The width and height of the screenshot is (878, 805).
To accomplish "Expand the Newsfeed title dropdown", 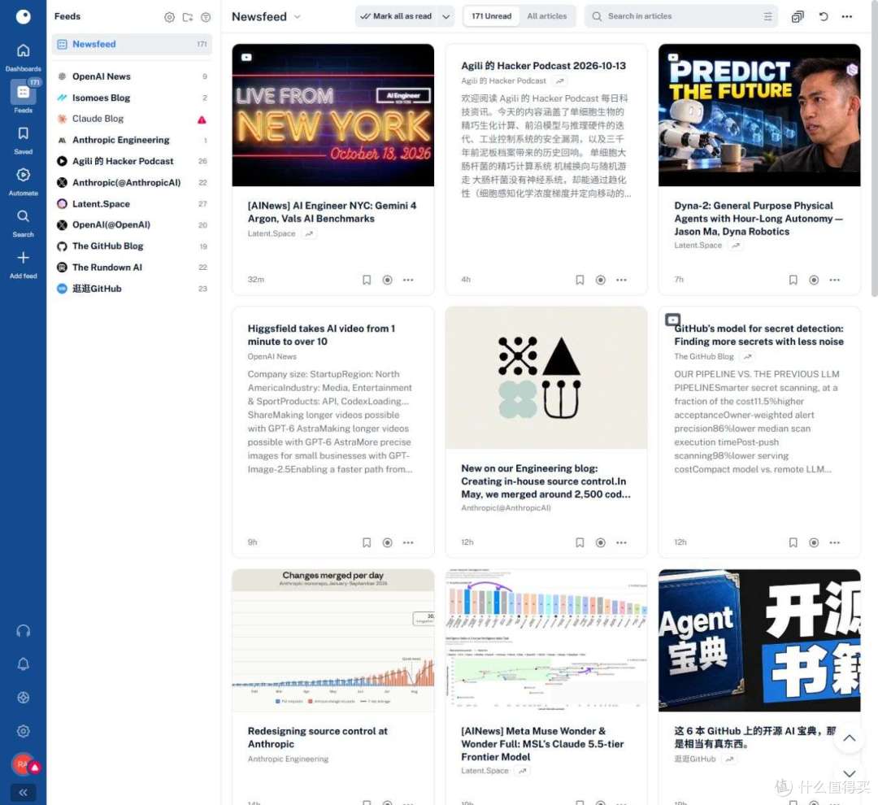I will click(x=298, y=17).
